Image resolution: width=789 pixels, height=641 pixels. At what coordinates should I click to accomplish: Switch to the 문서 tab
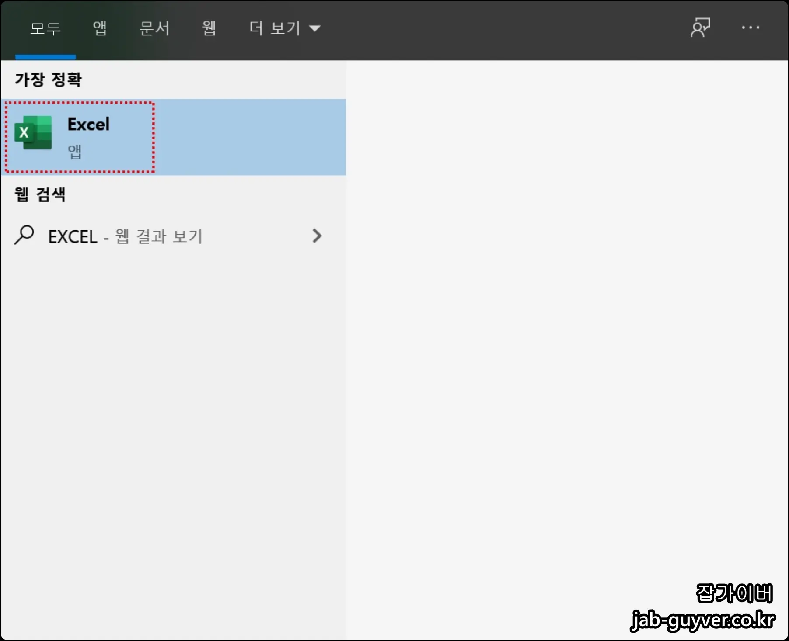[154, 28]
